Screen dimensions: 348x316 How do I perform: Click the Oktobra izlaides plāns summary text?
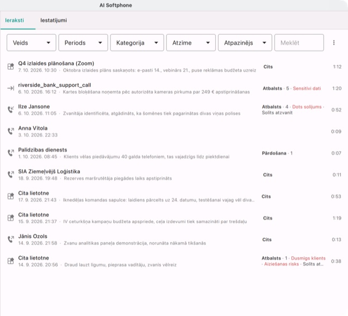(159, 70)
